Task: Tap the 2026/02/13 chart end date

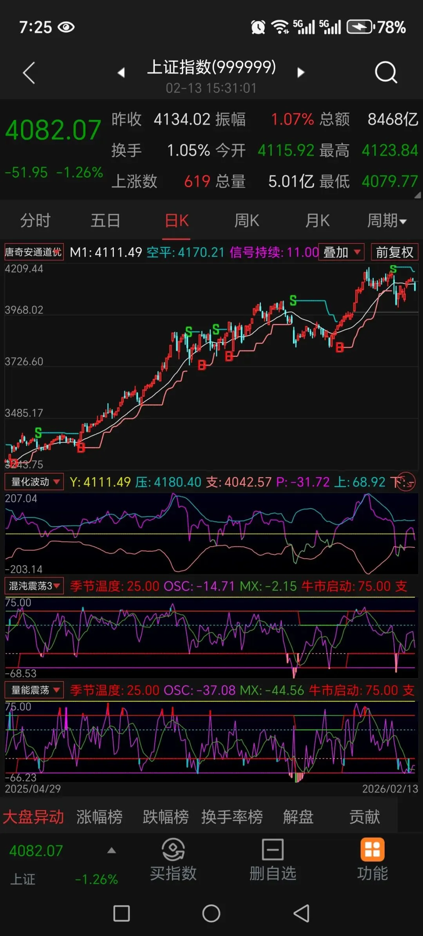Action: tap(390, 789)
